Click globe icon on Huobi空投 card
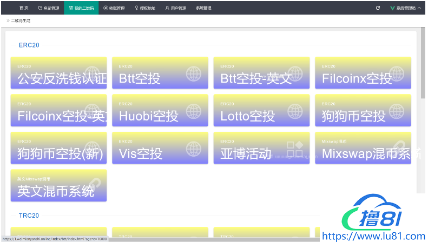The height and width of the screenshot is (242, 428). click(194, 110)
